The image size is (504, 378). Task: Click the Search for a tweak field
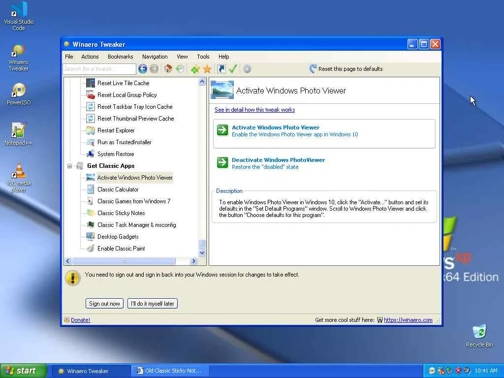99,69
